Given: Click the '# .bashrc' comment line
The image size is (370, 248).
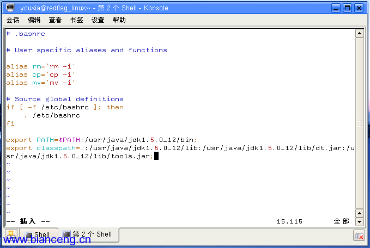Looking at the screenshot, I should (x=26, y=34).
